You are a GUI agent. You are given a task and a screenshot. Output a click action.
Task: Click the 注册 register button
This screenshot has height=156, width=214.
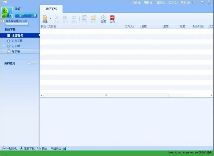click(x=33, y=15)
